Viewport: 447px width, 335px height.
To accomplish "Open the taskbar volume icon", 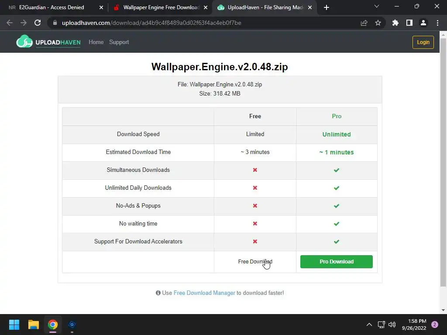I will (392, 325).
